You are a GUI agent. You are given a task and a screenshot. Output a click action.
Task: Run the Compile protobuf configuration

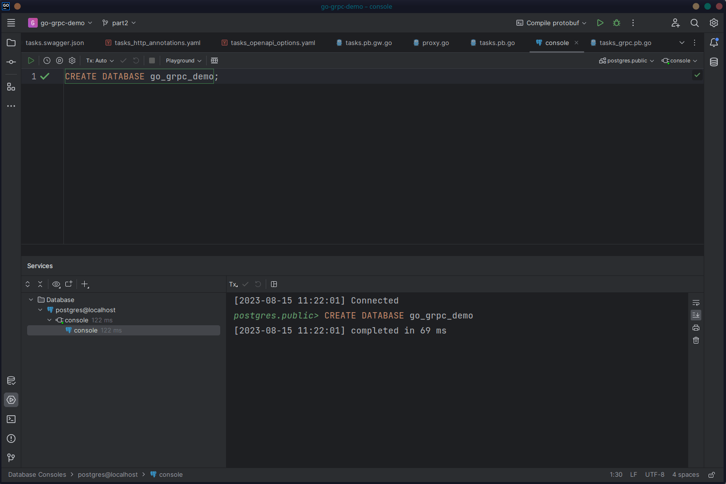coord(600,23)
